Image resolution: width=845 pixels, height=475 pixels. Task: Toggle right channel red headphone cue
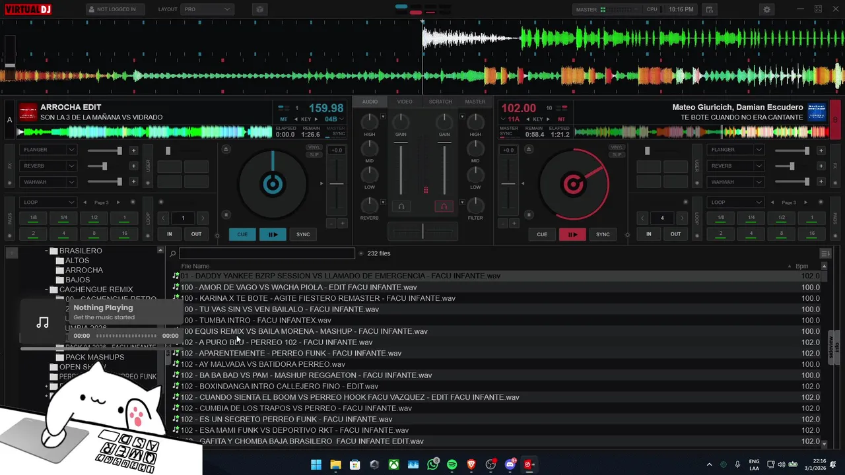(444, 206)
